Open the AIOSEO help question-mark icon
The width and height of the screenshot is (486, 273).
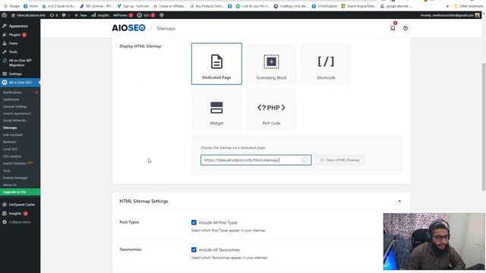tap(406, 28)
